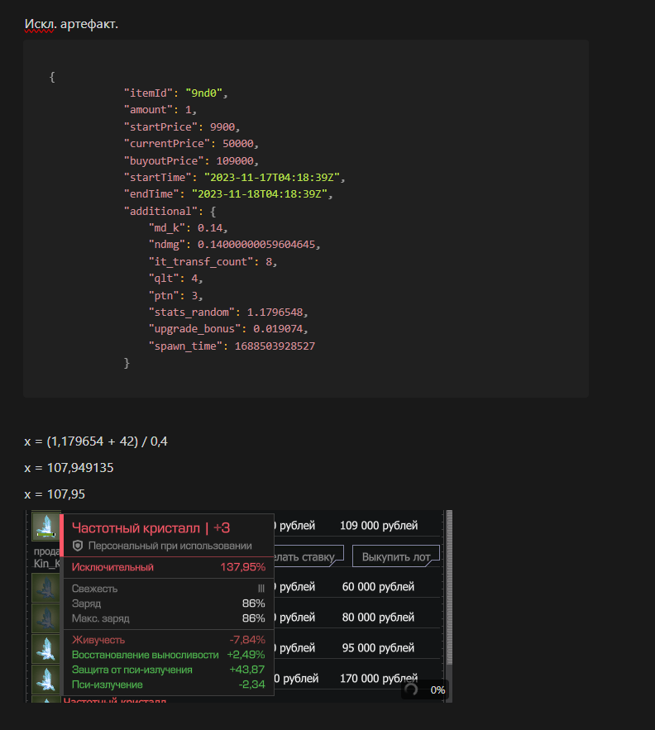Click the shield icon beside Персональный при использовании
The width and height of the screenshot is (655, 730).
(78, 546)
